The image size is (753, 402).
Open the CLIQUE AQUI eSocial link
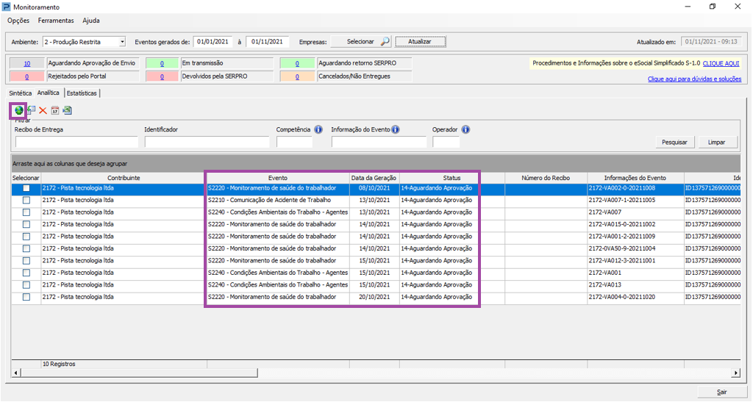click(x=721, y=63)
